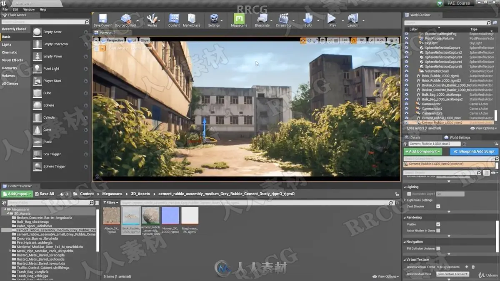This screenshot has height=281, width=500.
Task: Click the Lit view mode button
Action: 132,40
